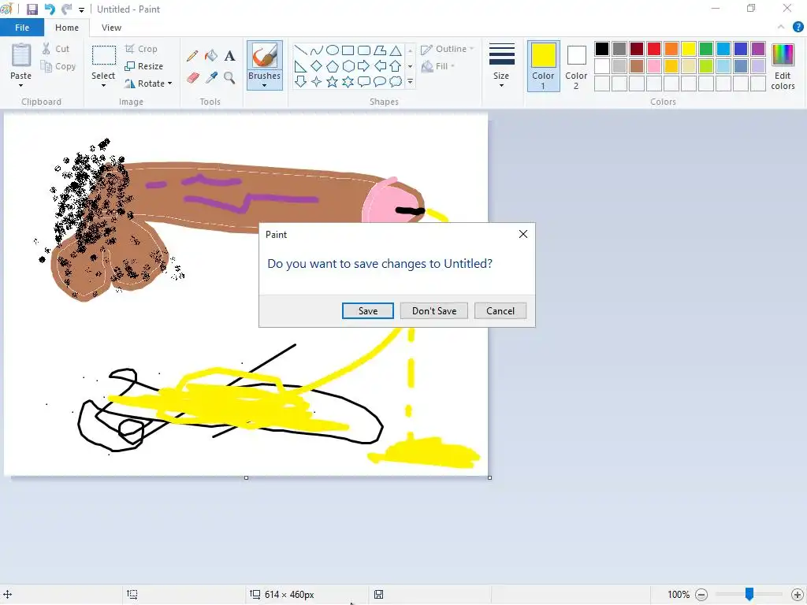Open the shape Fill dropdown

[x=438, y=66]
